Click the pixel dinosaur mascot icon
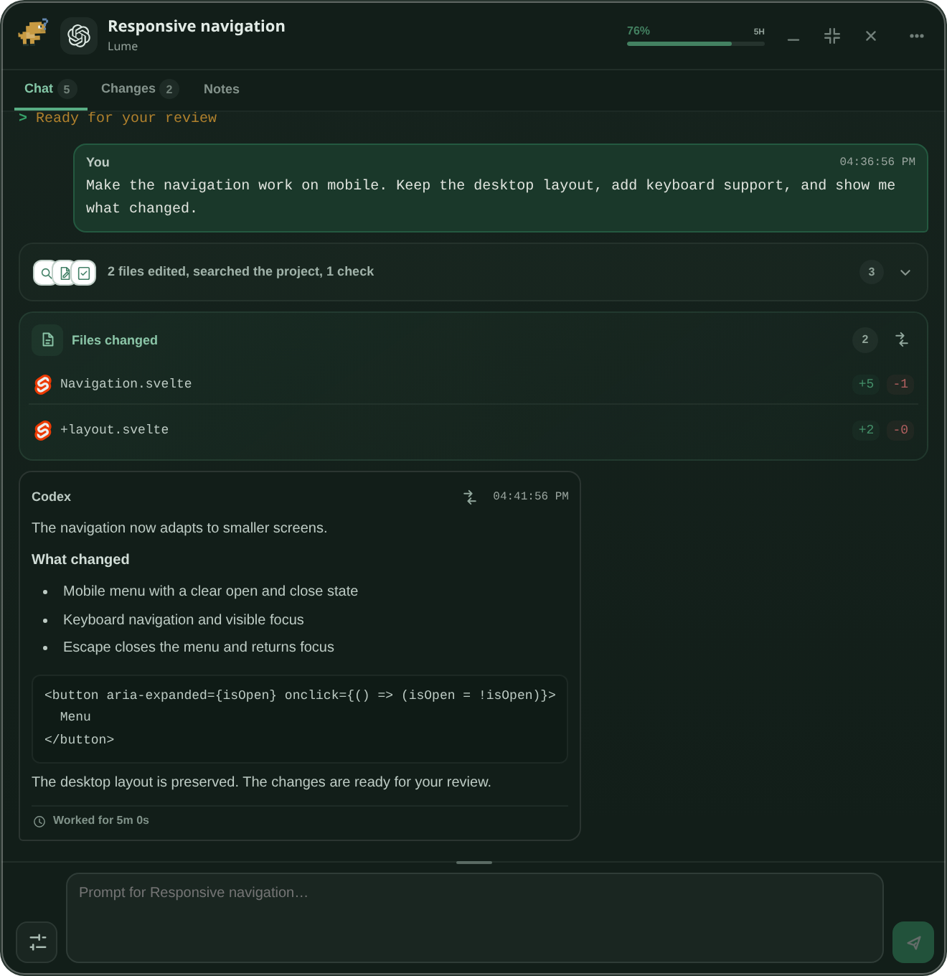 point(33,32)
